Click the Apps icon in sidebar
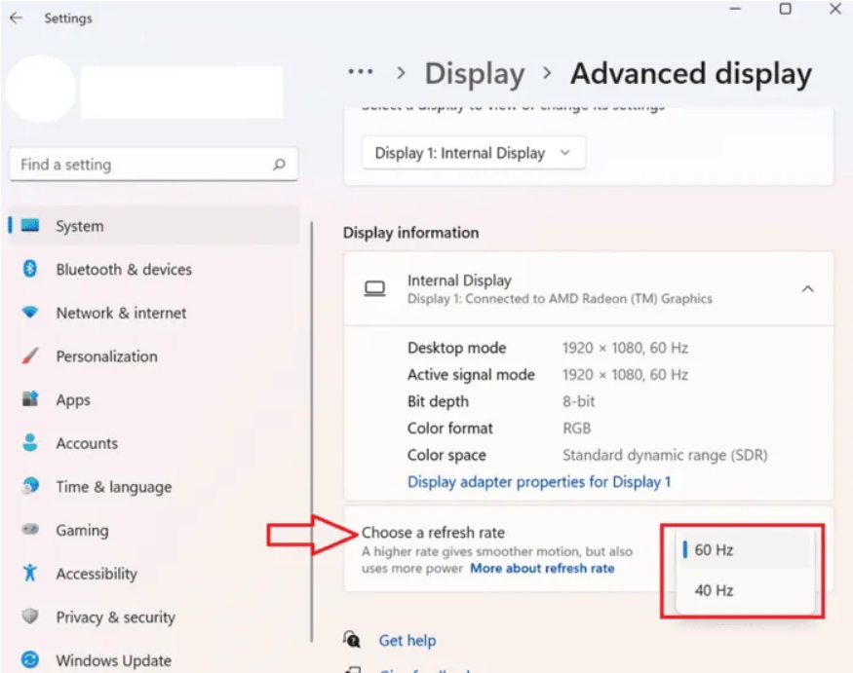The width and height of the screenshot is (853, 673). point(30,399)
